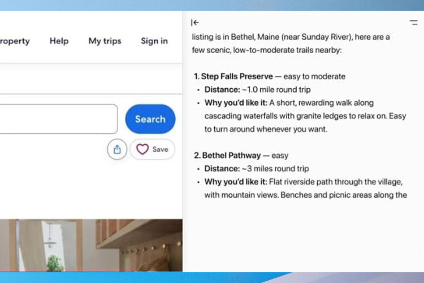Open the List your property link

[x=14, y=41]
